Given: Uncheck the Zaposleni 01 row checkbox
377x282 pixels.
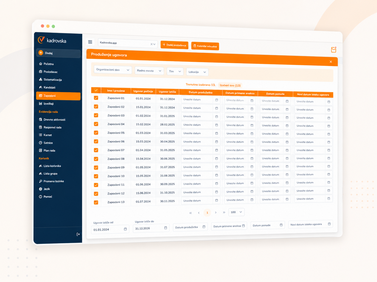Looking at the screenshot, I should 96,98.
